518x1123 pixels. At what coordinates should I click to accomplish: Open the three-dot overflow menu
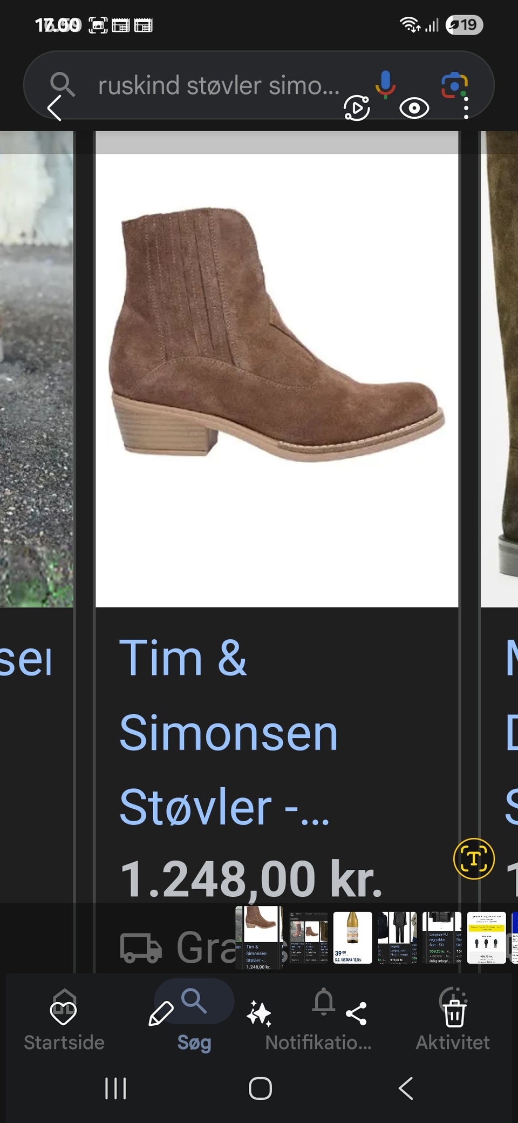tap(466, 107)
